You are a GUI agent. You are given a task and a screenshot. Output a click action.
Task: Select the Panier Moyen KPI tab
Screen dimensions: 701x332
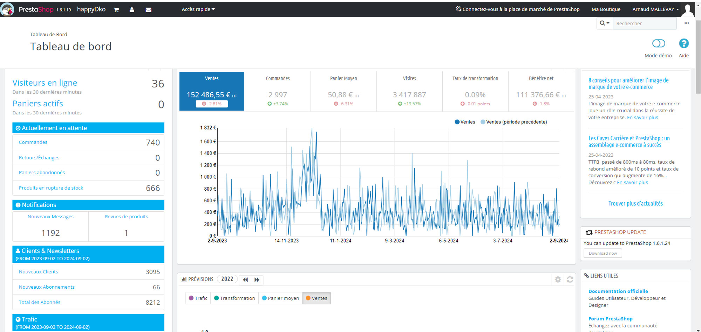point(343,91)
